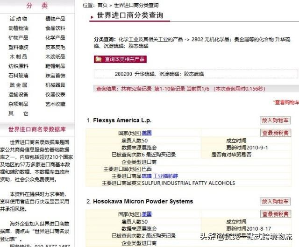Choose the 贱金属 category

point(18,85)
